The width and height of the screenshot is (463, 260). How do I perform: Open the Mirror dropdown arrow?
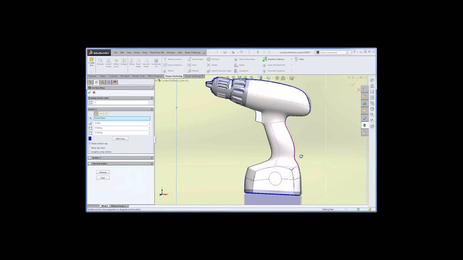click(x=184, y=71)
